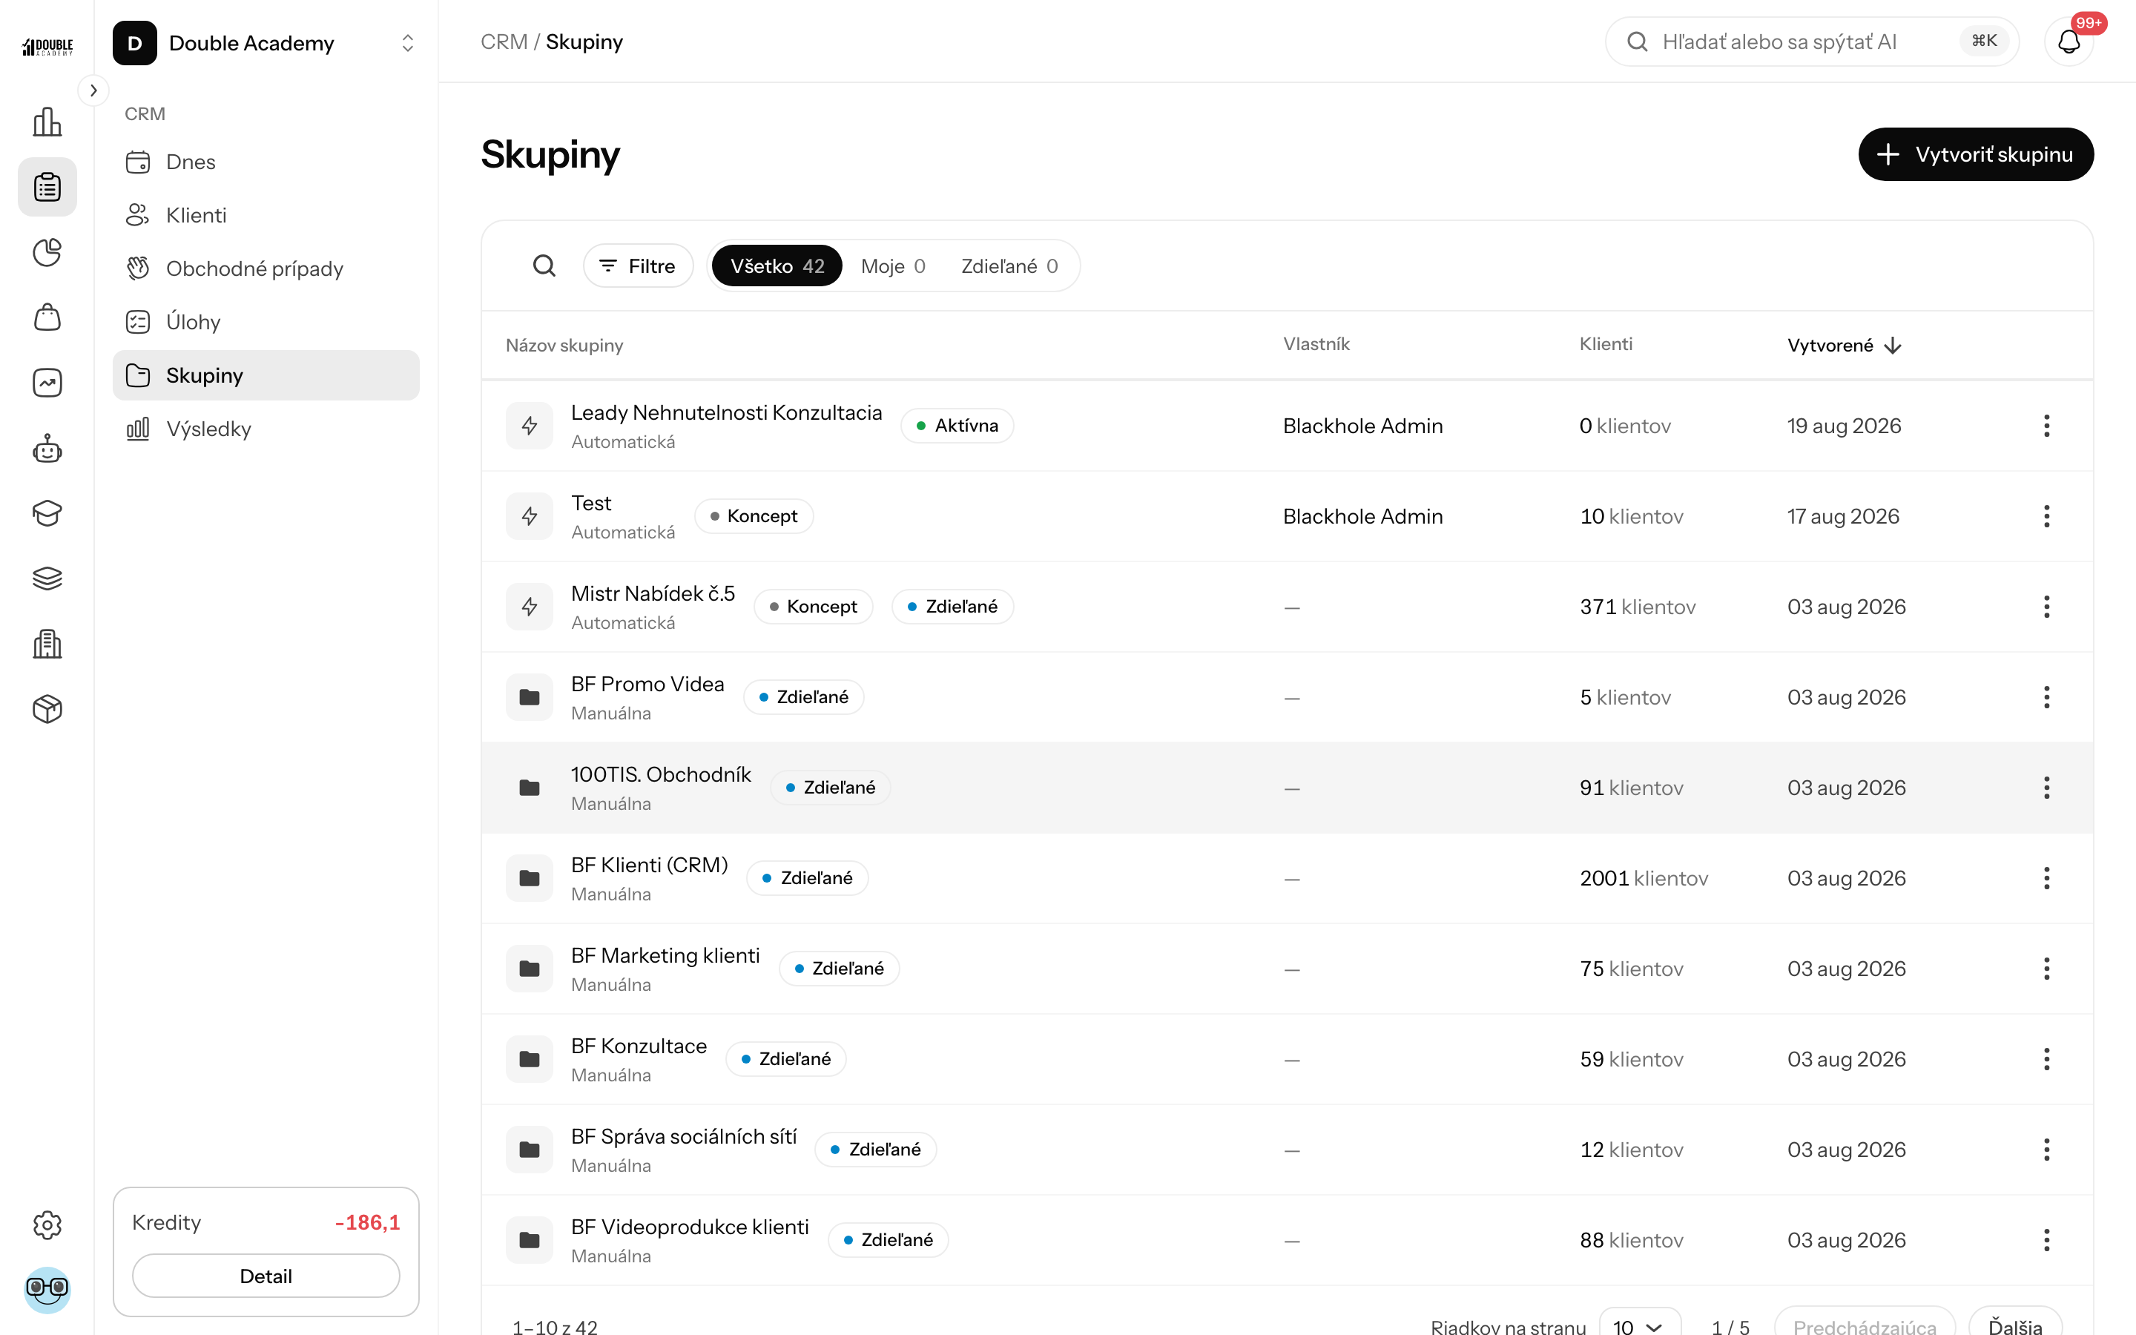
Task: Open BF Videoprodukce klienti group
Action: (689, 1227)
